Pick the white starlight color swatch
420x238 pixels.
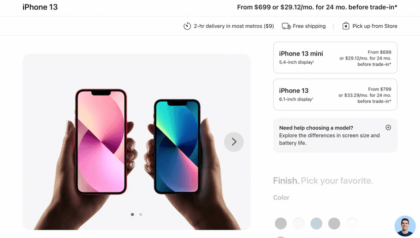[299, 223]
